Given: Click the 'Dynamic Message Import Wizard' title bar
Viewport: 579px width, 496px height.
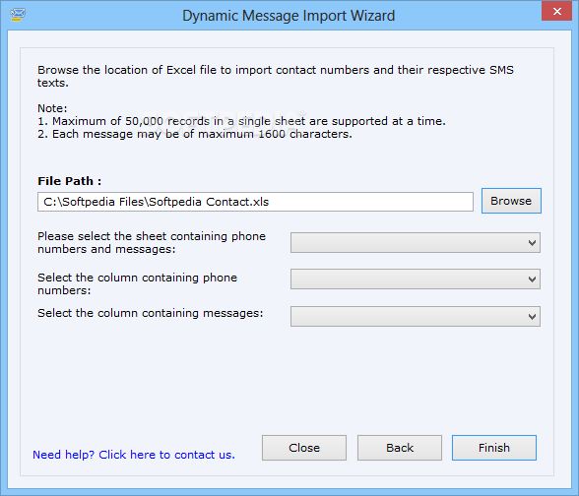Looking at the screenshot, I should pyautogui.click(x=289, y=16).
